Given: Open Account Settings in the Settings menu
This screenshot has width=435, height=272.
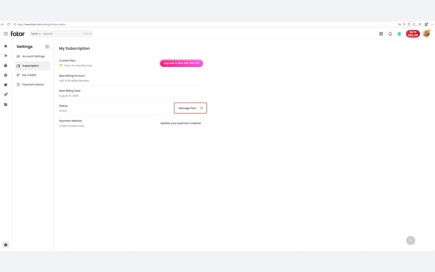Looking at the screenshot, I should pyautogui.click(x=33, y=56).
